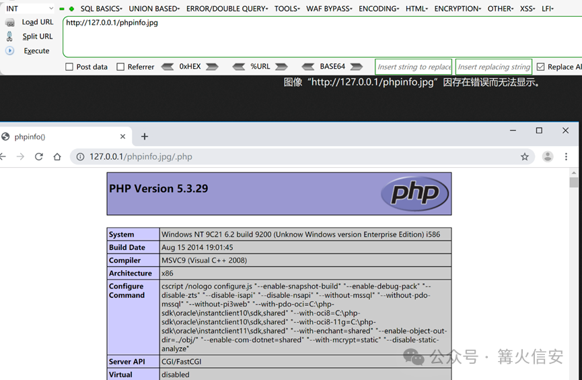Viewport: 582px width, 380px height.
Task: Open the ENCRYPTION menu
Action: [x=458, y=9]
